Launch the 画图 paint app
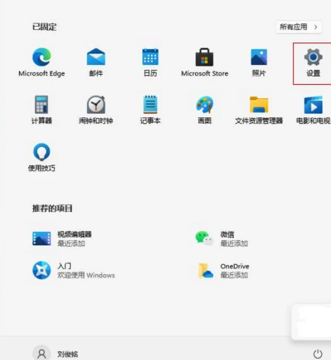The height and width of the screenshot is (360, 331). (x=205, y=110)
